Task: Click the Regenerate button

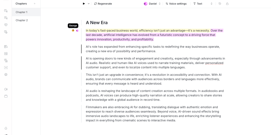Action: pyautogui.click(x=103, y=4)
